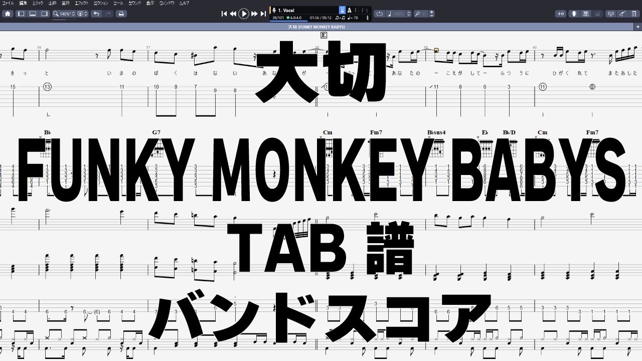The height and width of the screenshot is (361, 642).
Task: Open the line-in cable settings
Action: coord(622,14)
